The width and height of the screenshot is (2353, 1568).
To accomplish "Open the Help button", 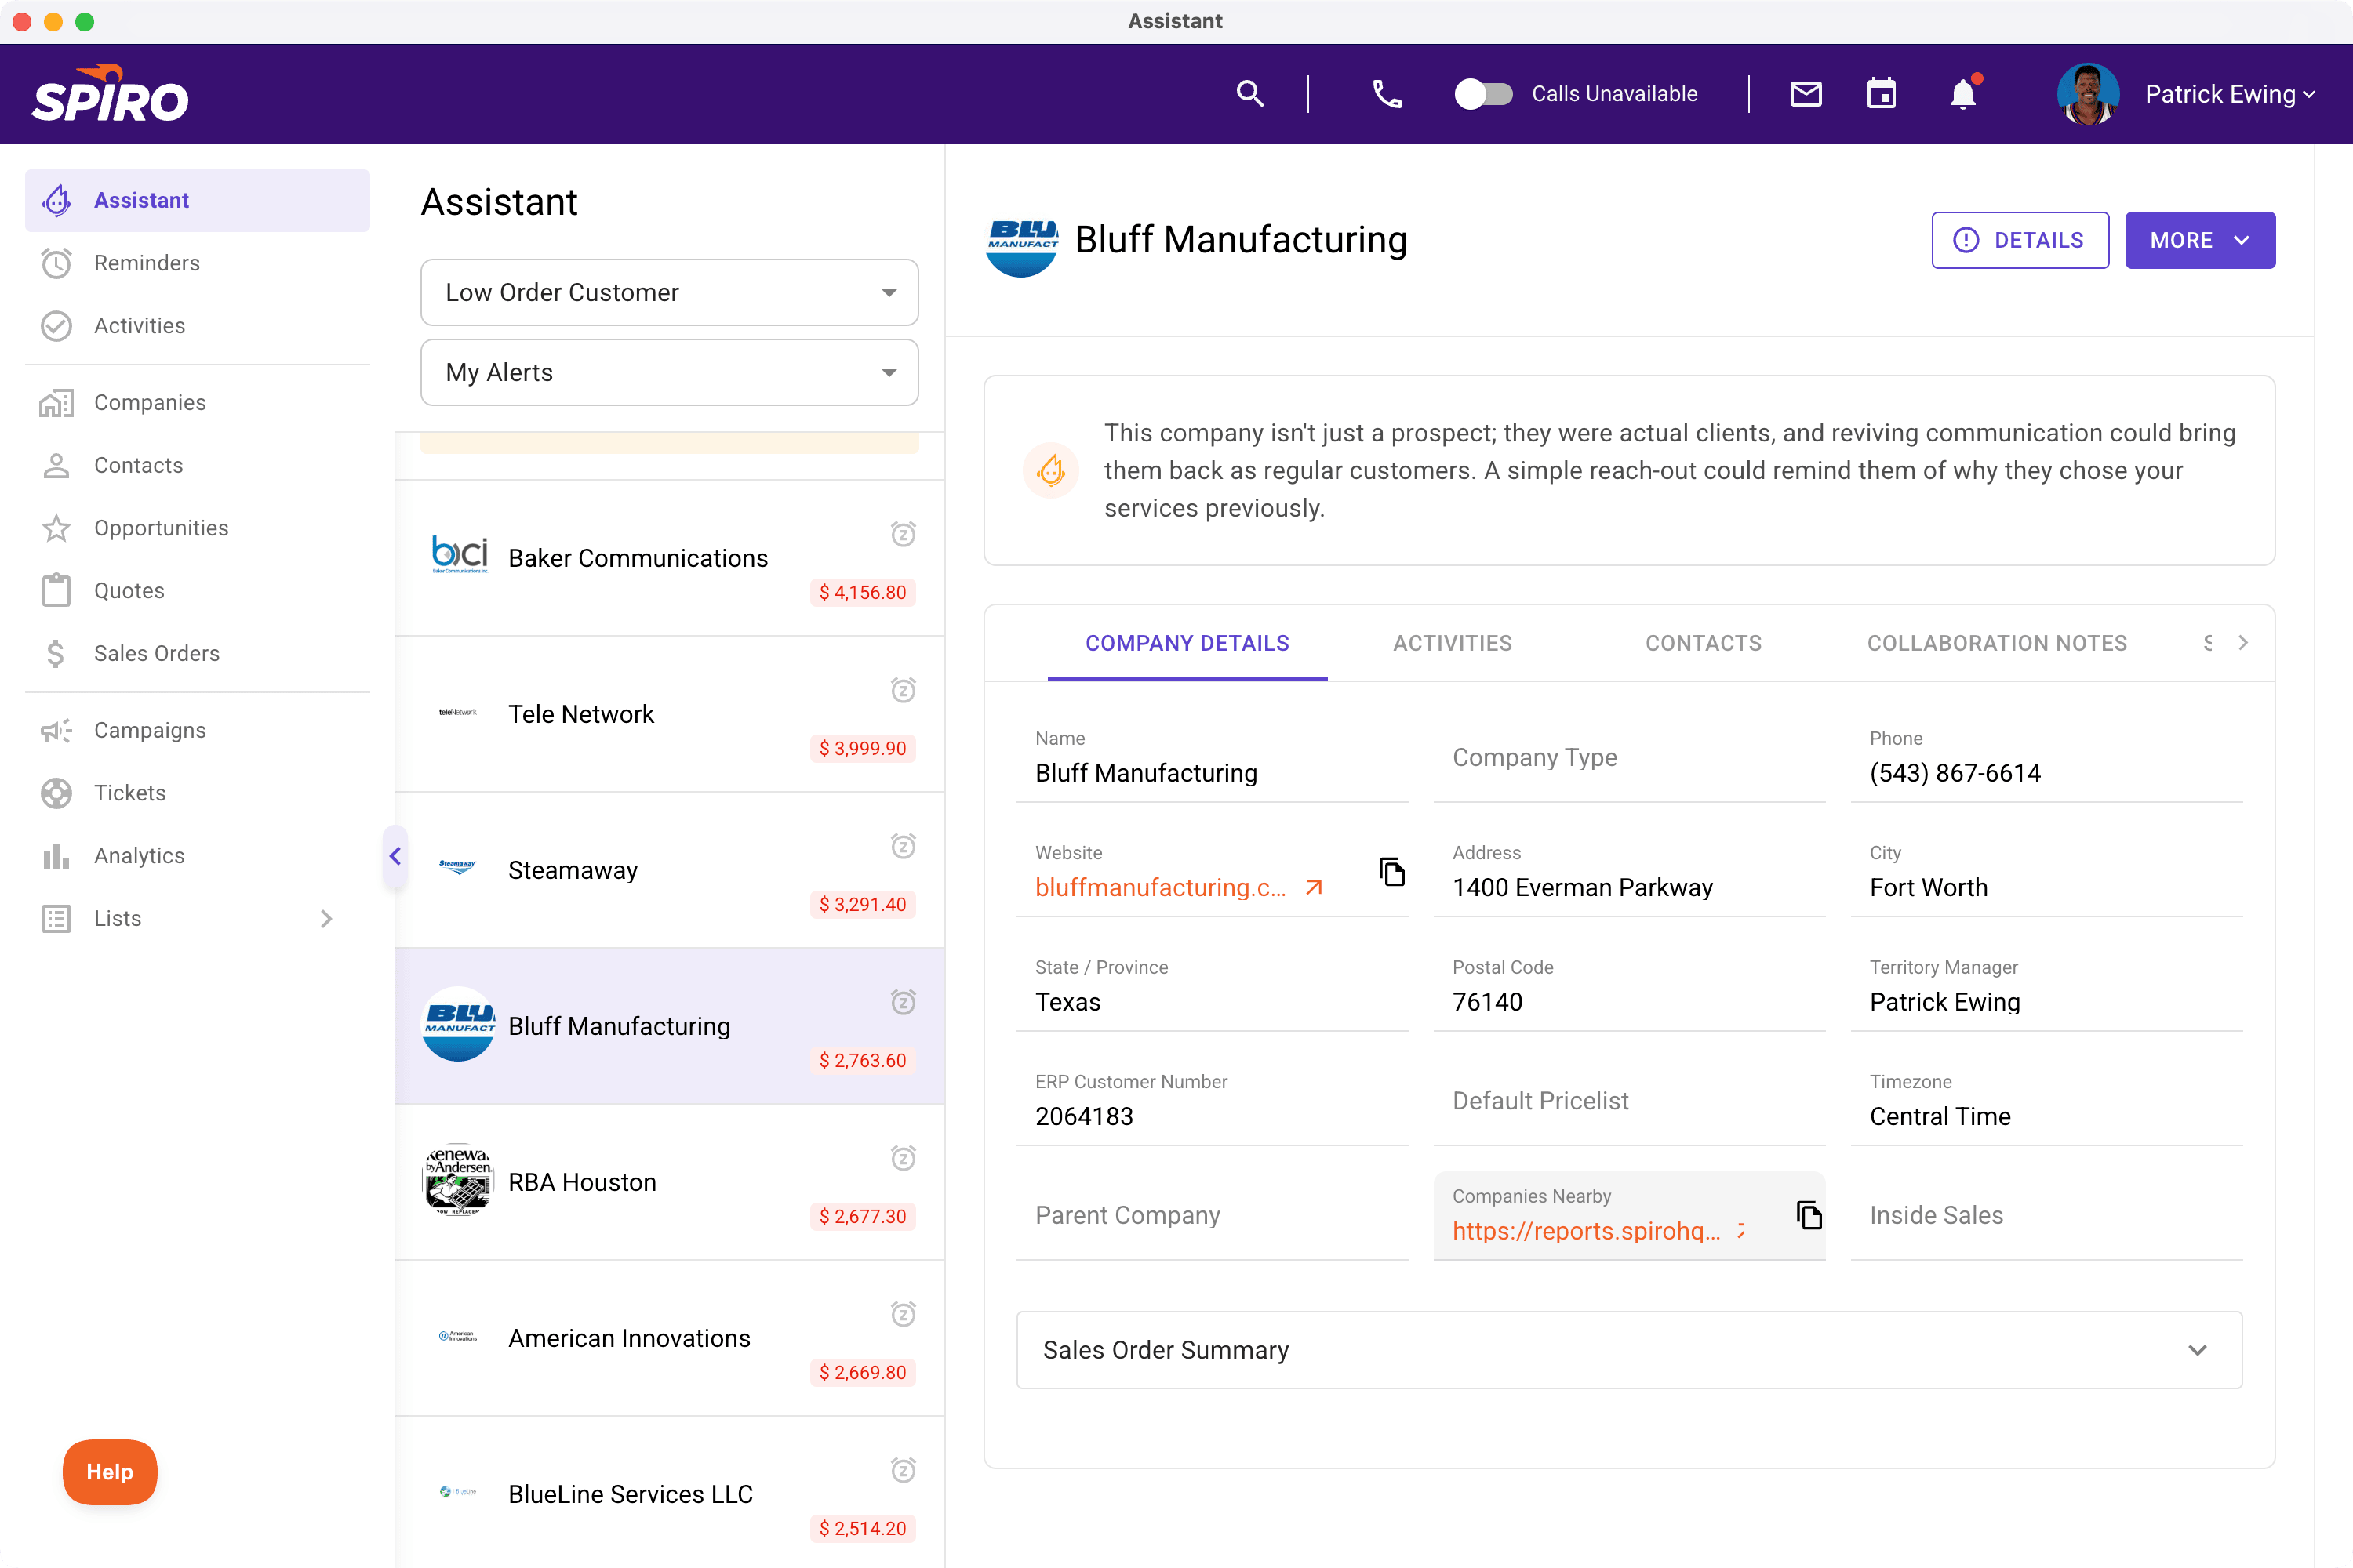I will pyautogui.click(x=110, y=1472).
